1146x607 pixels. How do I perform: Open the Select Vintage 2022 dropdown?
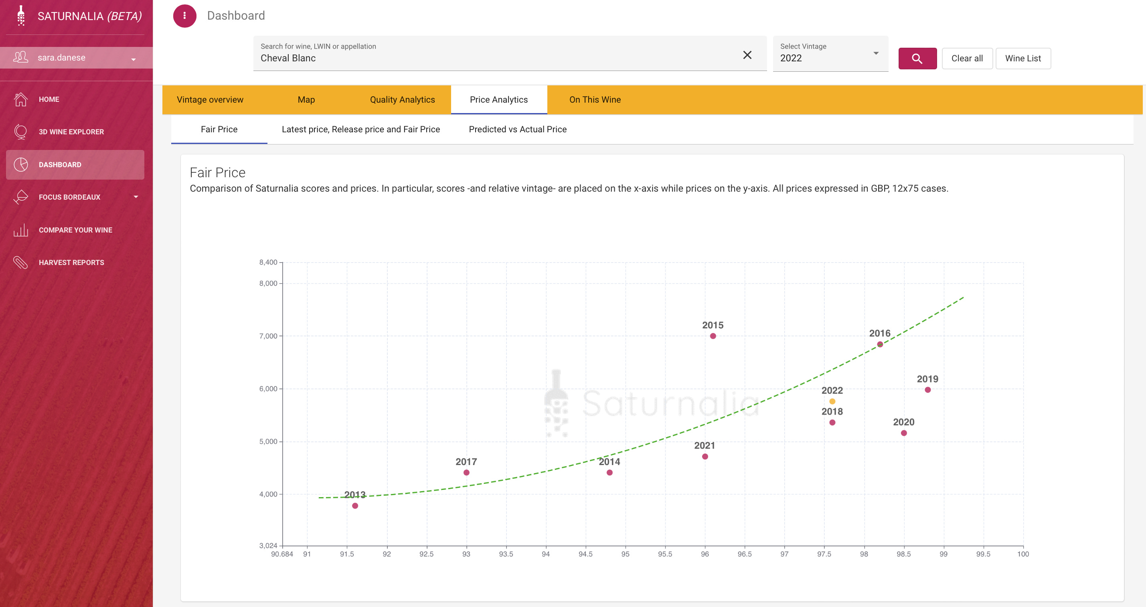click(830, 53)
